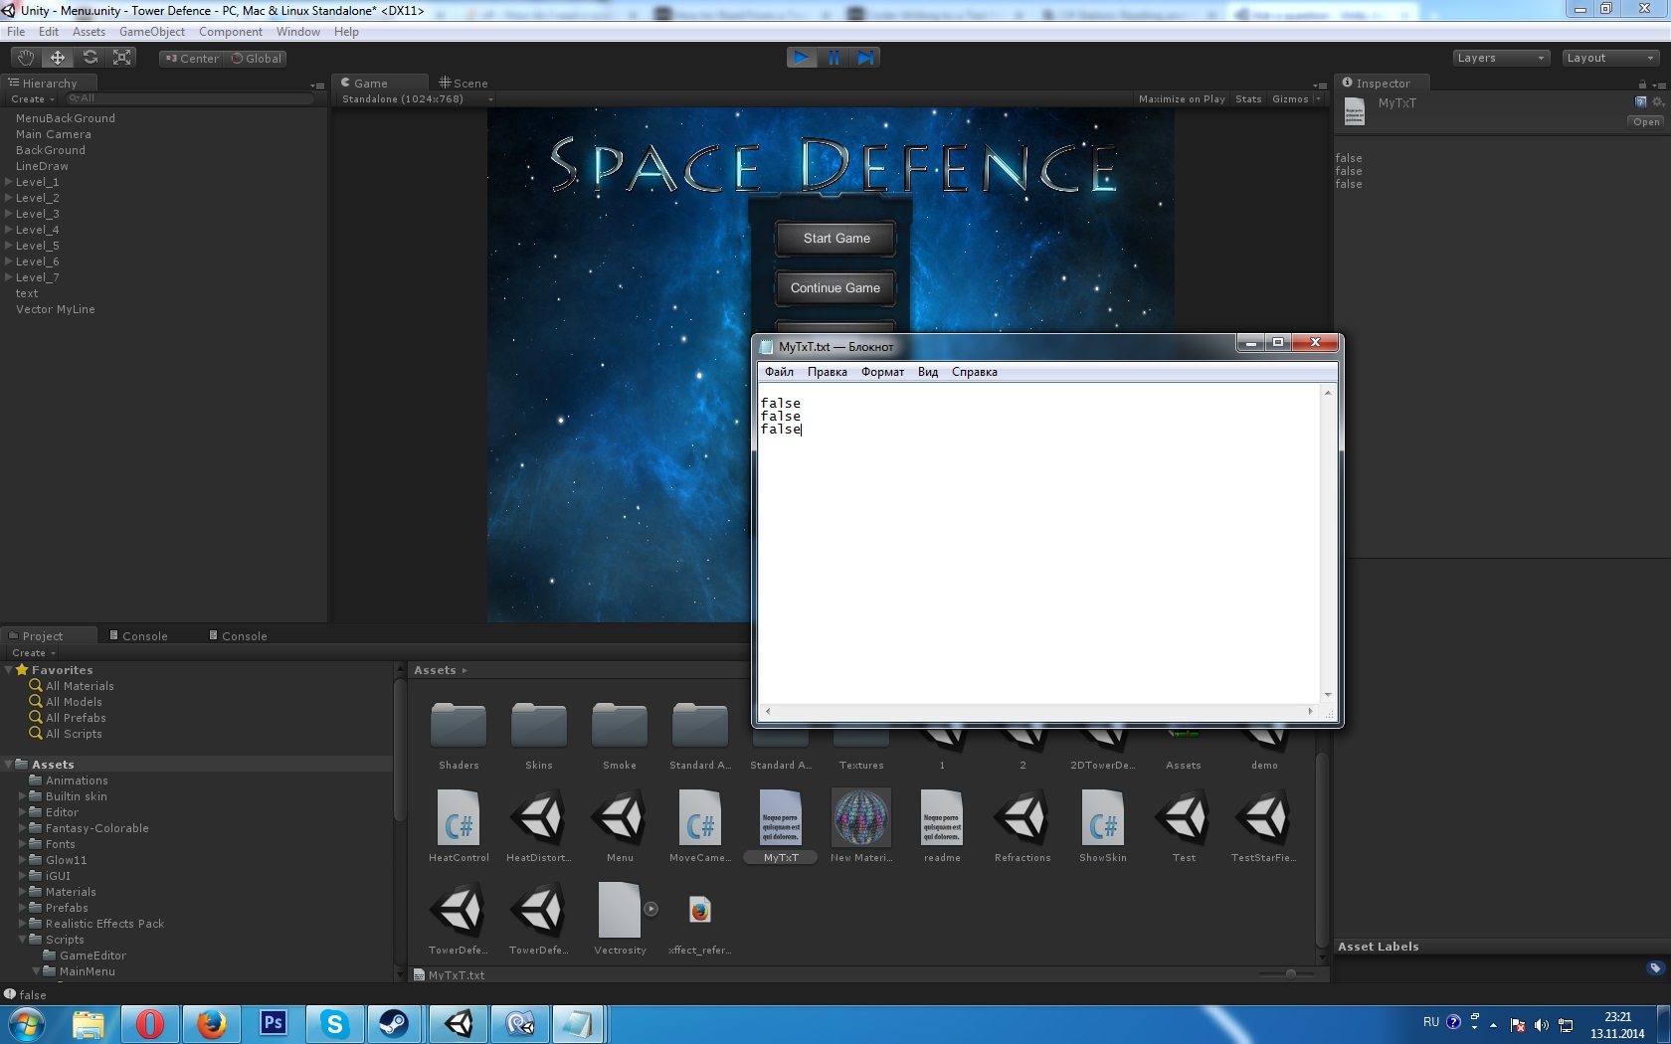Open the Layers dropdown
1671x1044 pixels.
point(1500,58)
